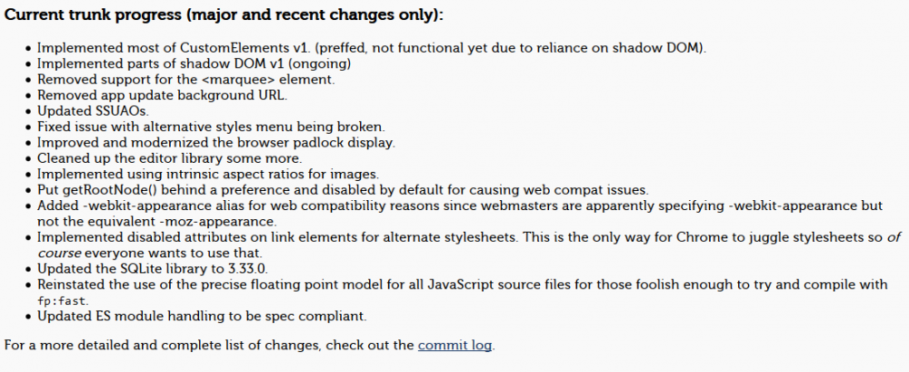Viewport: 909px width, 372px height.
Task: Click the ES module handling line
Action: [201, 316]
